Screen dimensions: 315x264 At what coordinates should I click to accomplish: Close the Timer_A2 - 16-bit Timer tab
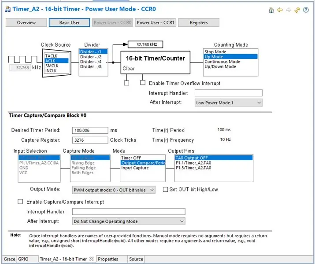pos(91,259)
